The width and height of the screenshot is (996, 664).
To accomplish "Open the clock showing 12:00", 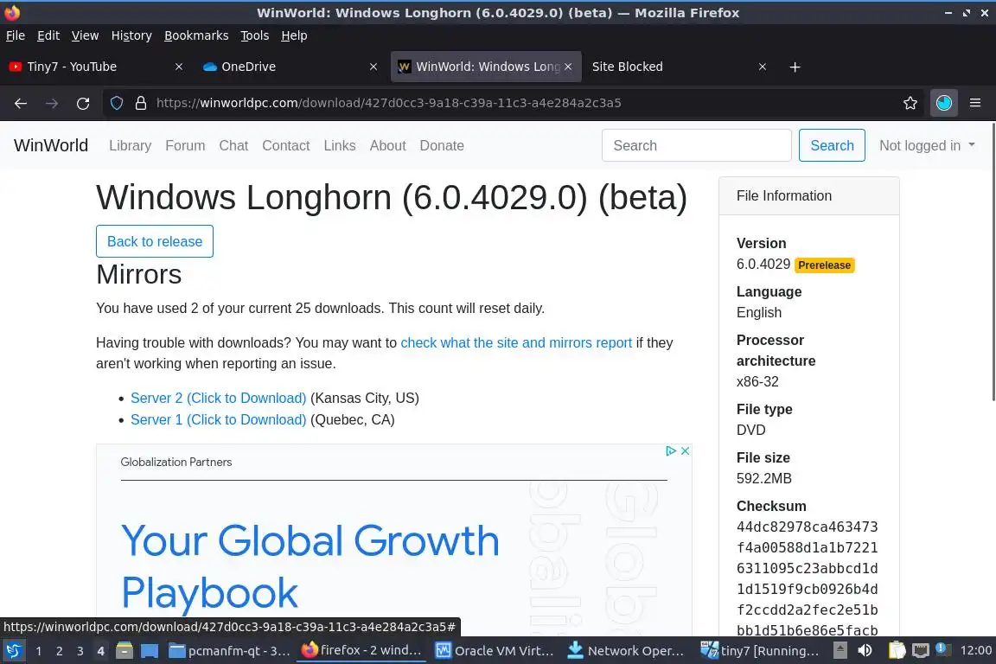I will pyautogui.click(x=975, y=651).
